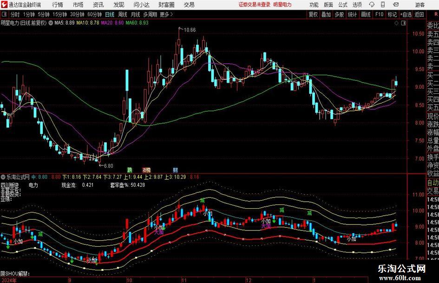The width and height of the screenshot is (439, 283).
Task: Open the 市场 menu
Action: click(x=78, y=5)
